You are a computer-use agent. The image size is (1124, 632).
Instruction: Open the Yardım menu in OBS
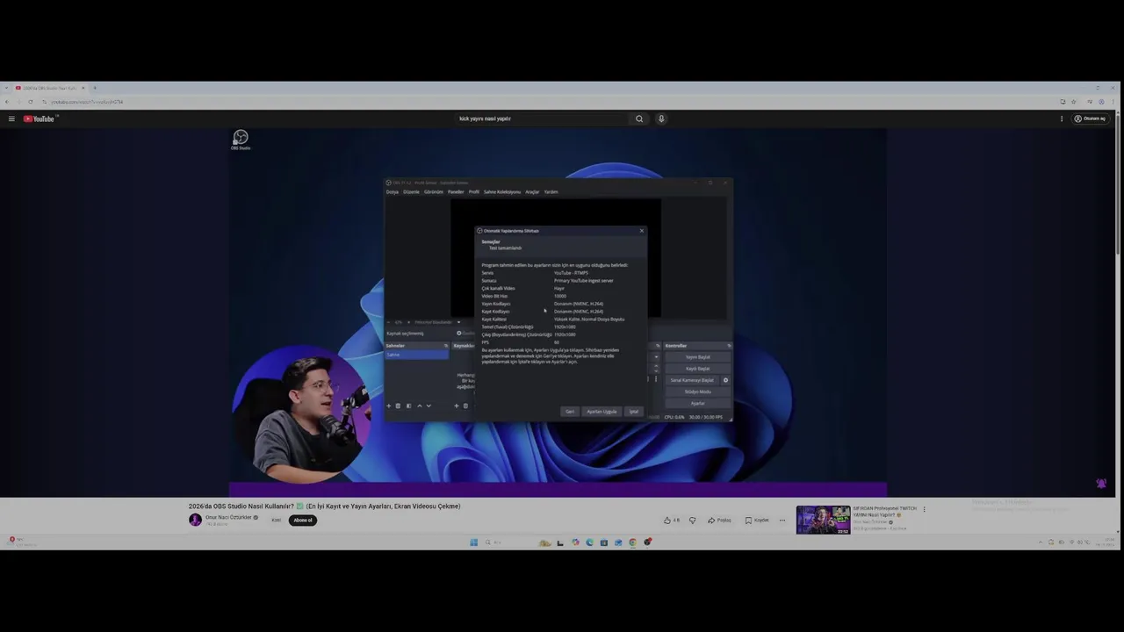pyautogui.click(x=551, y=191)
